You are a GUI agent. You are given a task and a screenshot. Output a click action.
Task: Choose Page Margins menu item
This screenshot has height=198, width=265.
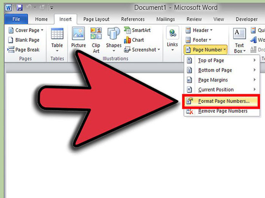point(222,80)
